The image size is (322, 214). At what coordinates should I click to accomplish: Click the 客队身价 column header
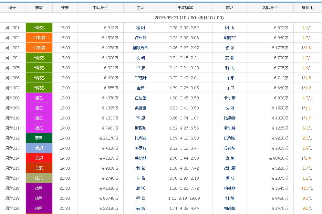click(x=270, y=8)
